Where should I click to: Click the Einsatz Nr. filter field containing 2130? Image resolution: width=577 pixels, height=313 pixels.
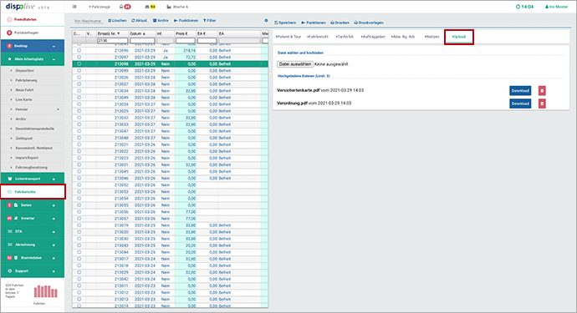coord(113,40)
